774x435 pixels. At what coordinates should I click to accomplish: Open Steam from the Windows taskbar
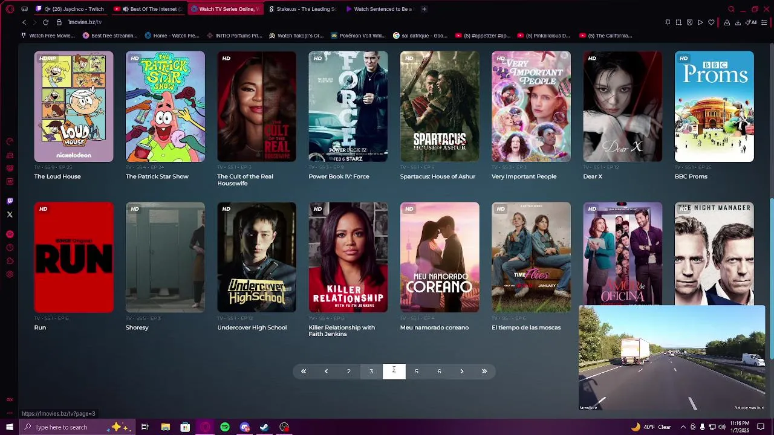click(264, 427)
